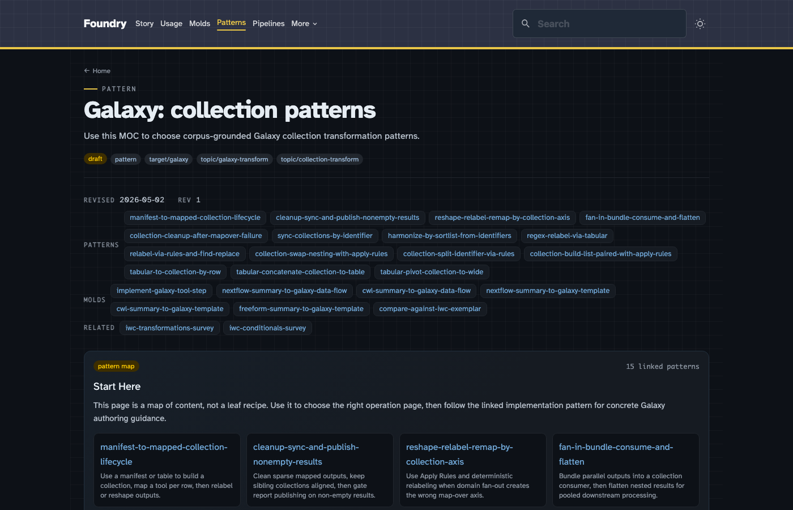Open iwc-transformations-survey related chip
The width and height of the screenshot is (793, 510).
(x=169, y=328)
